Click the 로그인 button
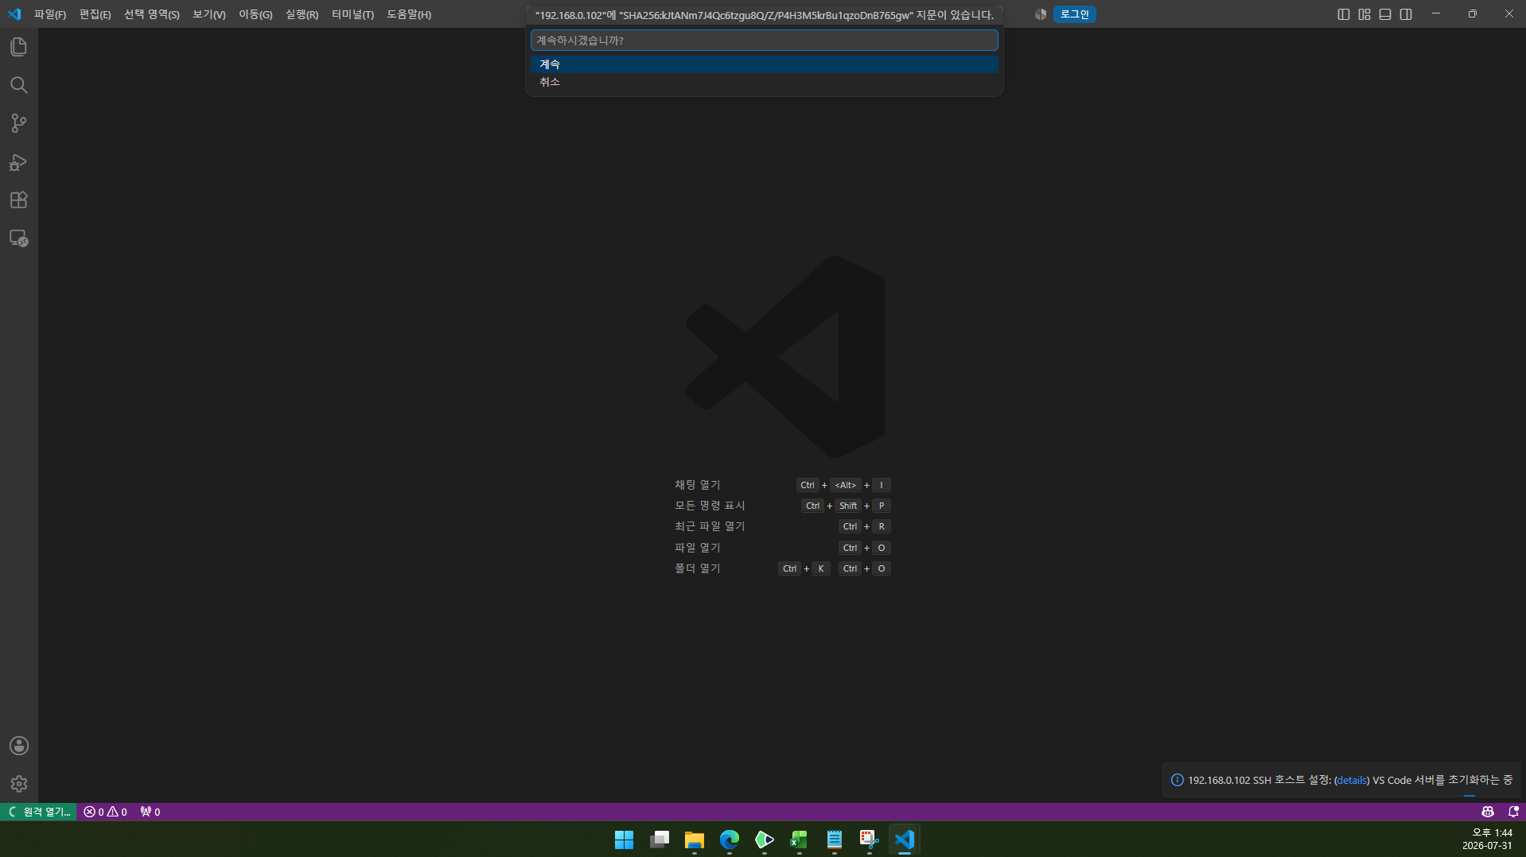This screenshot has width=1526, height=857. point(1075,14)
